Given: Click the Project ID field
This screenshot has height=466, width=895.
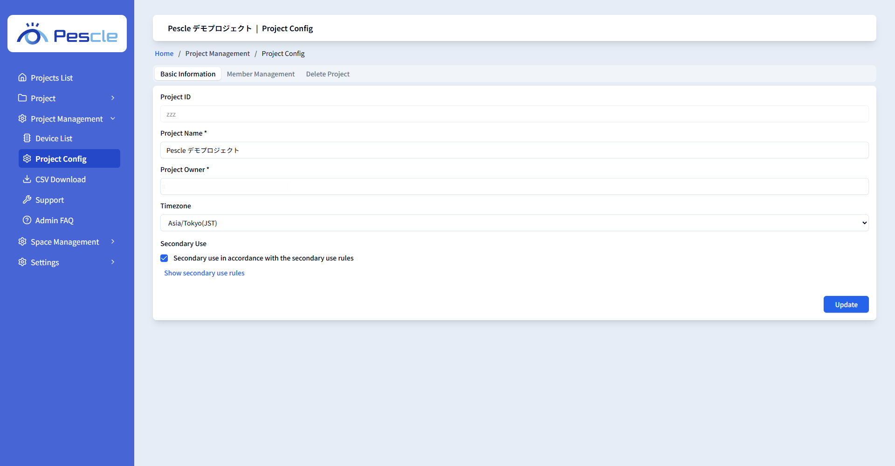Looking at the screenshot, I should pyautogui.click(x=515, y=114).
